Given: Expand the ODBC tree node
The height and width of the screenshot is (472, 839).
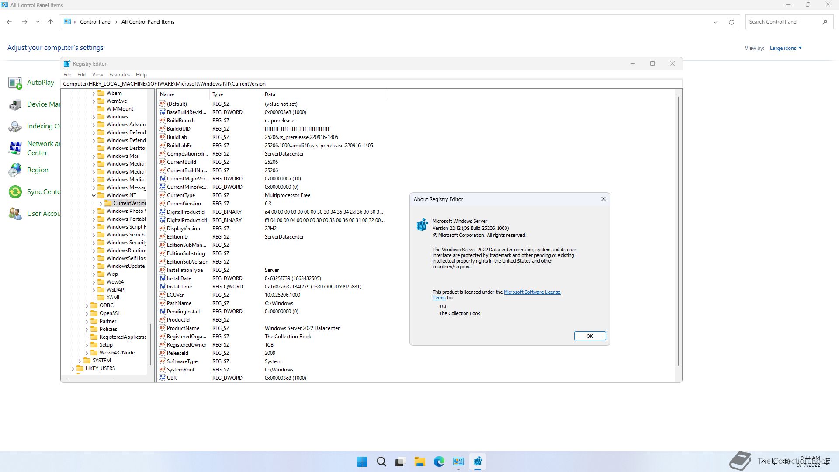Looking at the screenshot, I should (x=87, y=305).
